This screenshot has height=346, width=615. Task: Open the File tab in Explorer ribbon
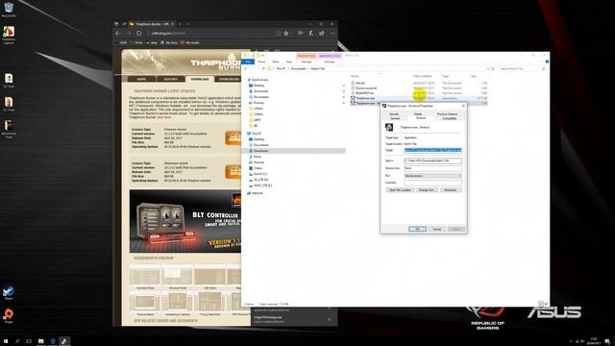point(248,62)
